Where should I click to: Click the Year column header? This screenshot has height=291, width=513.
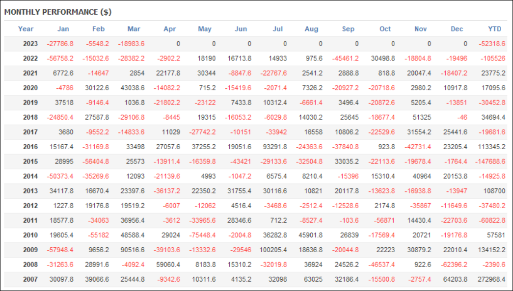tap(26, 29)
